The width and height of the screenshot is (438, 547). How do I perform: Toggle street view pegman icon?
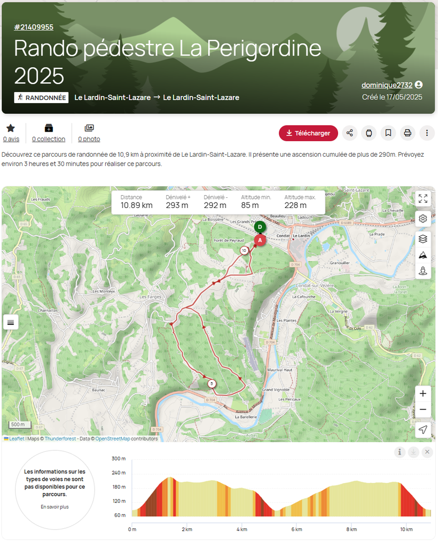pos(423,271)
